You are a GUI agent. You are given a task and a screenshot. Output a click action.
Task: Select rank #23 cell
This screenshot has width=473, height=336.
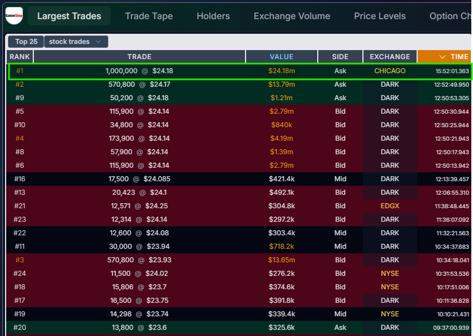[20, 219]
